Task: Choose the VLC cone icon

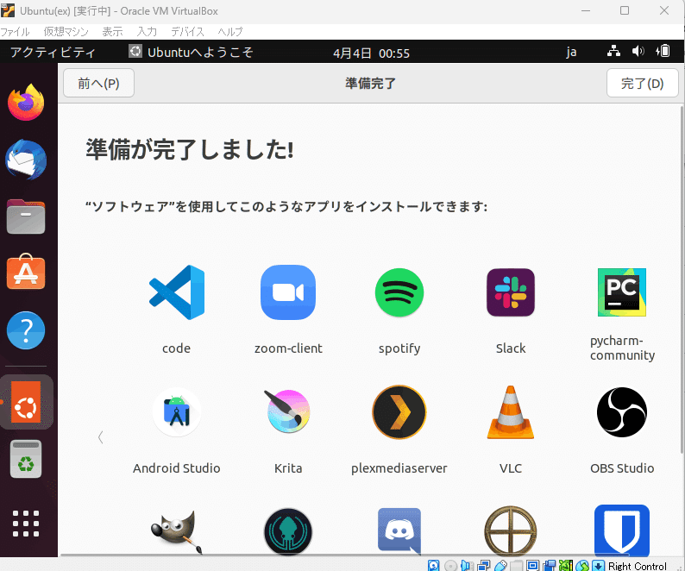Action: point(510,412)
